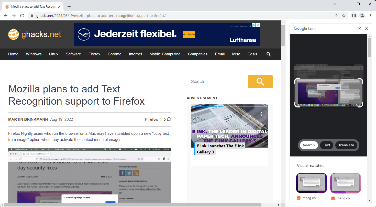Toggle the browser side panel icon

tap(354, 16)
